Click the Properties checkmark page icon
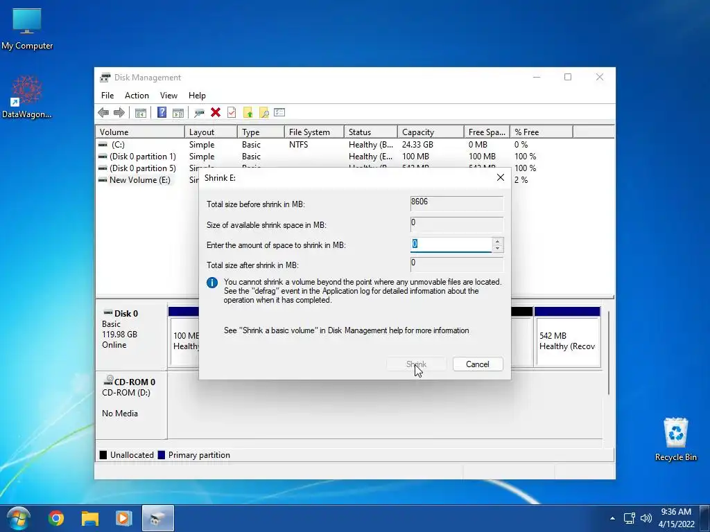710x532 pixels. pos(232,113)
